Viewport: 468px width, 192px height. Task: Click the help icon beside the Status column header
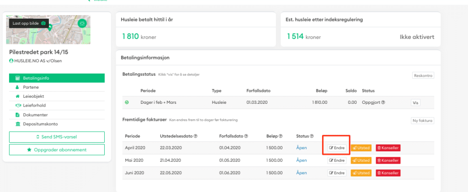click(x=312, y=136)
